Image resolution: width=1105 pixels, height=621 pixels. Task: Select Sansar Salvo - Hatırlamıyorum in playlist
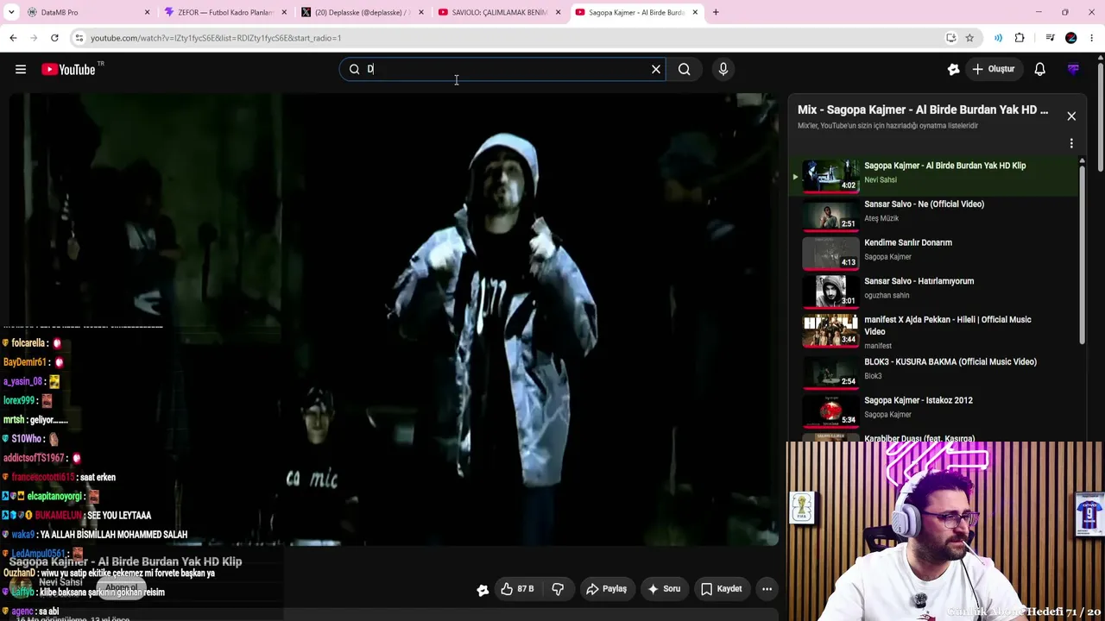click(x=919, y=281)
